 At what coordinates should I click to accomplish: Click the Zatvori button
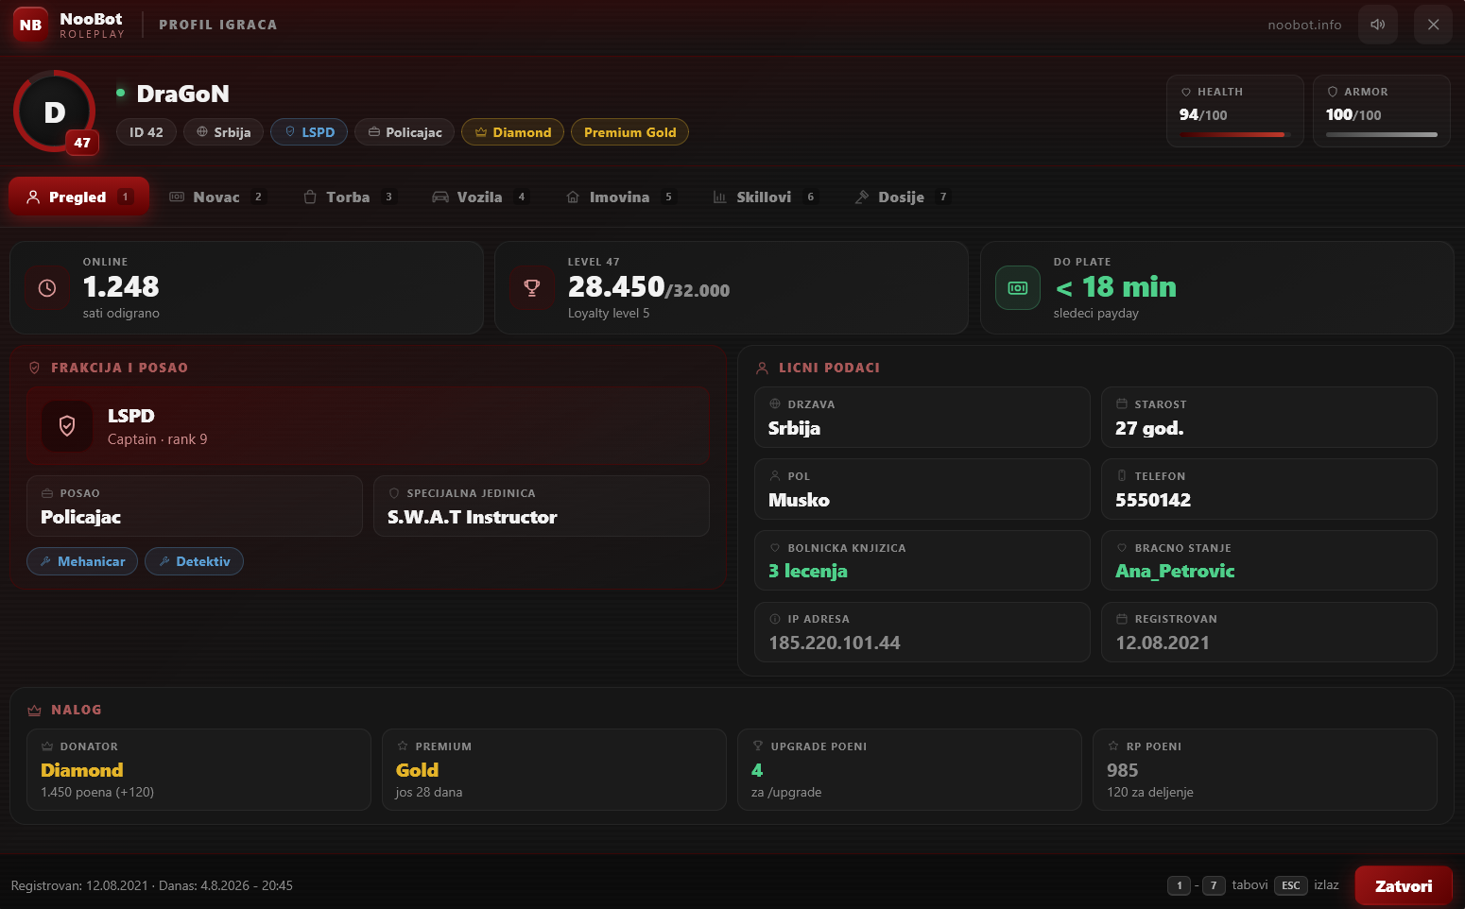(1404, 885)
